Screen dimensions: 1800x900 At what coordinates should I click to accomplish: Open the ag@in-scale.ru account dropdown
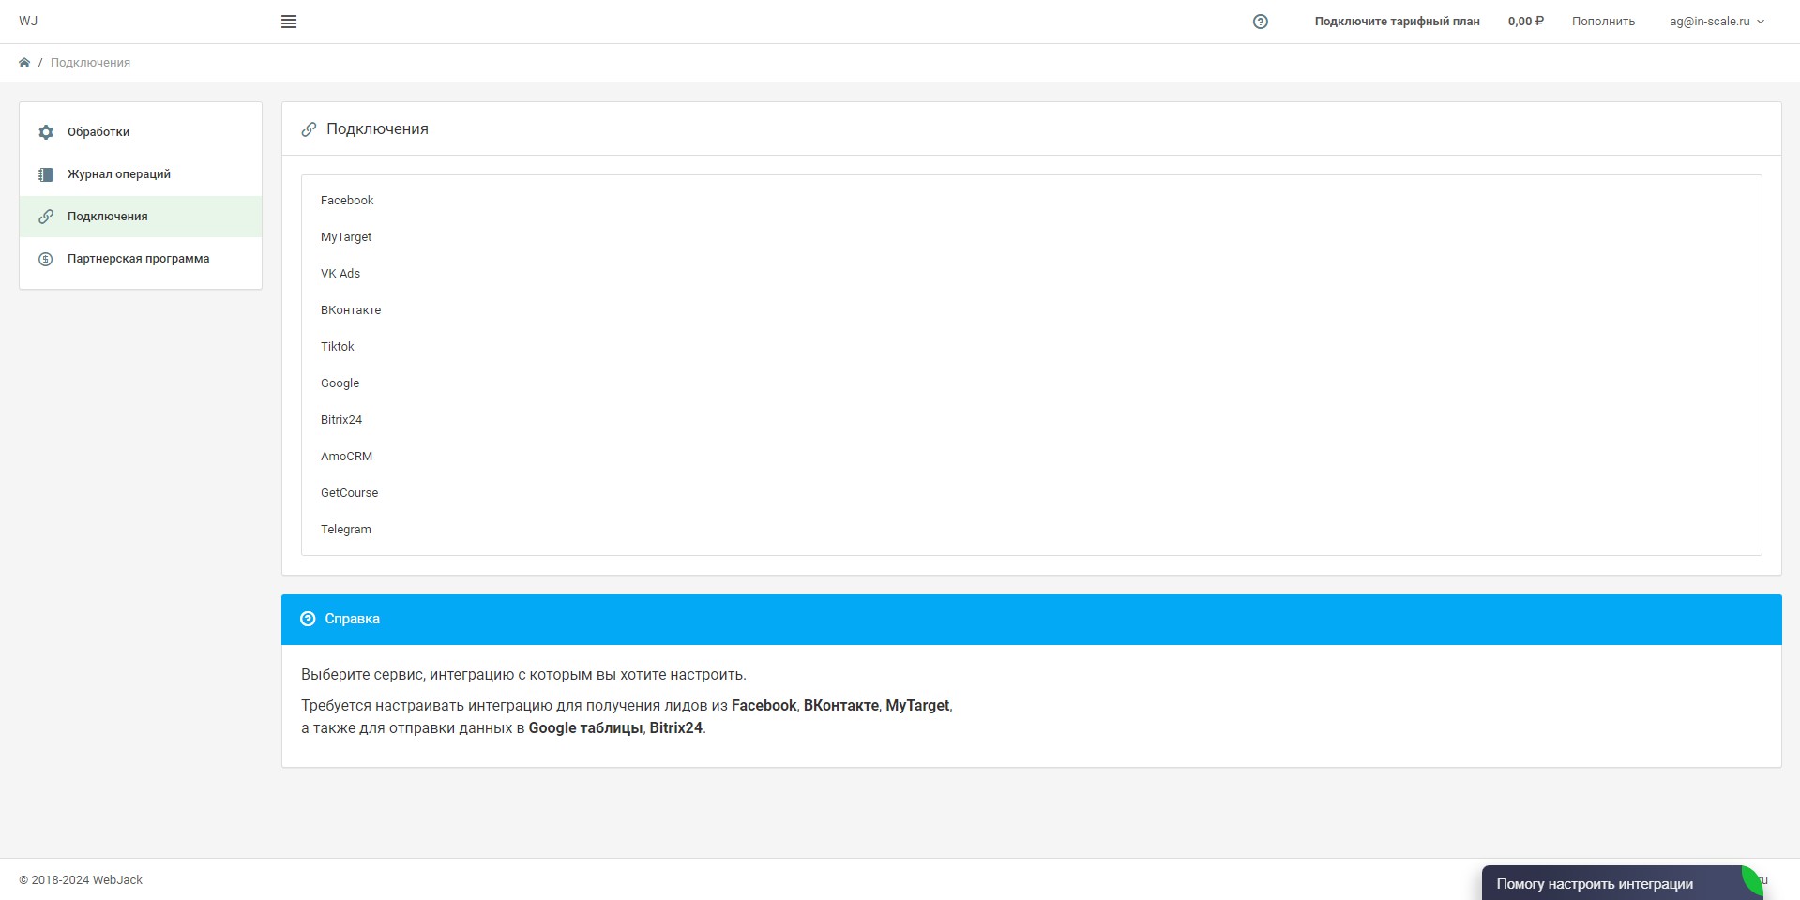click(x=1717, y=22)
